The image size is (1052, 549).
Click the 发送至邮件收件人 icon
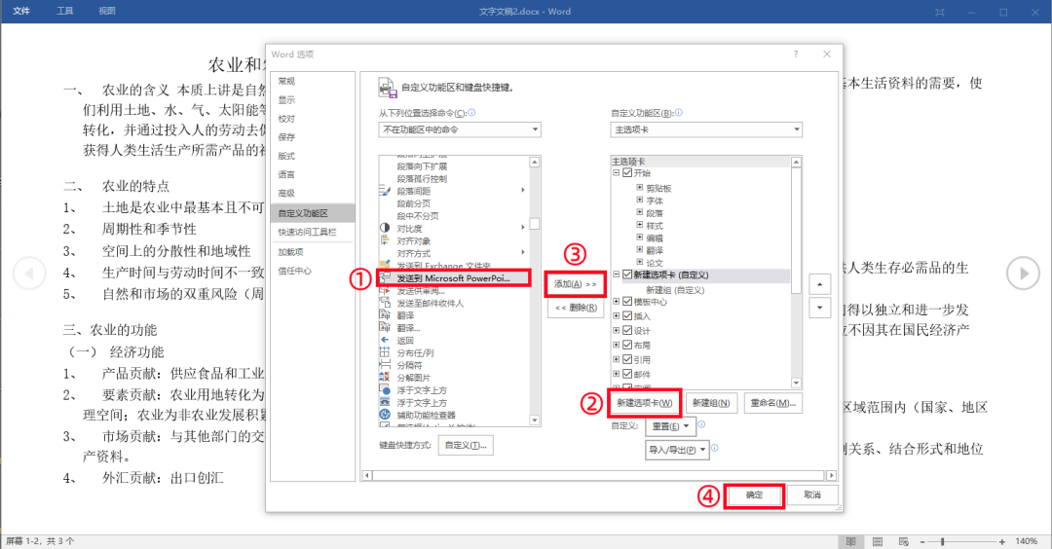coord(385,303)
